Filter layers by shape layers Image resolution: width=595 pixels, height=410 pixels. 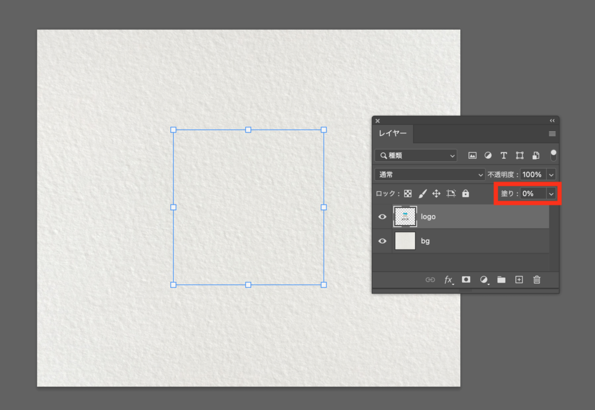[519, 156]
